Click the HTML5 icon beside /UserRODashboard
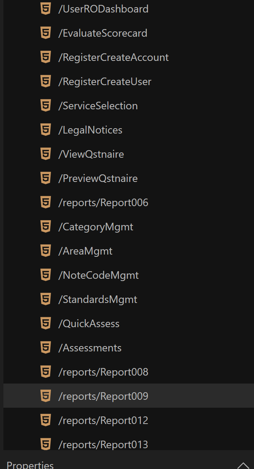Viewport: 254px width, 469px height. click(x=46, y=9)
